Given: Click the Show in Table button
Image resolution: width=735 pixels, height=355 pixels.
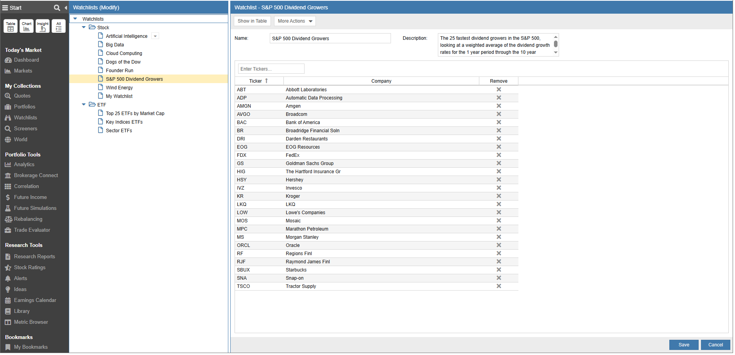Looking at the screenshot, I should (252, 21).
